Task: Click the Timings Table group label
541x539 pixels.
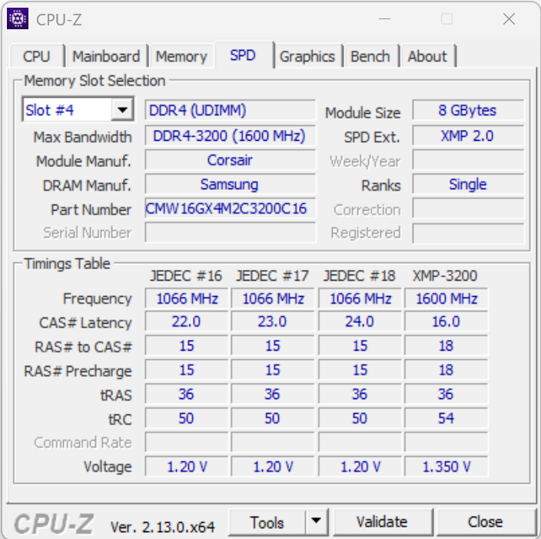Action: [x=67, y=264]
